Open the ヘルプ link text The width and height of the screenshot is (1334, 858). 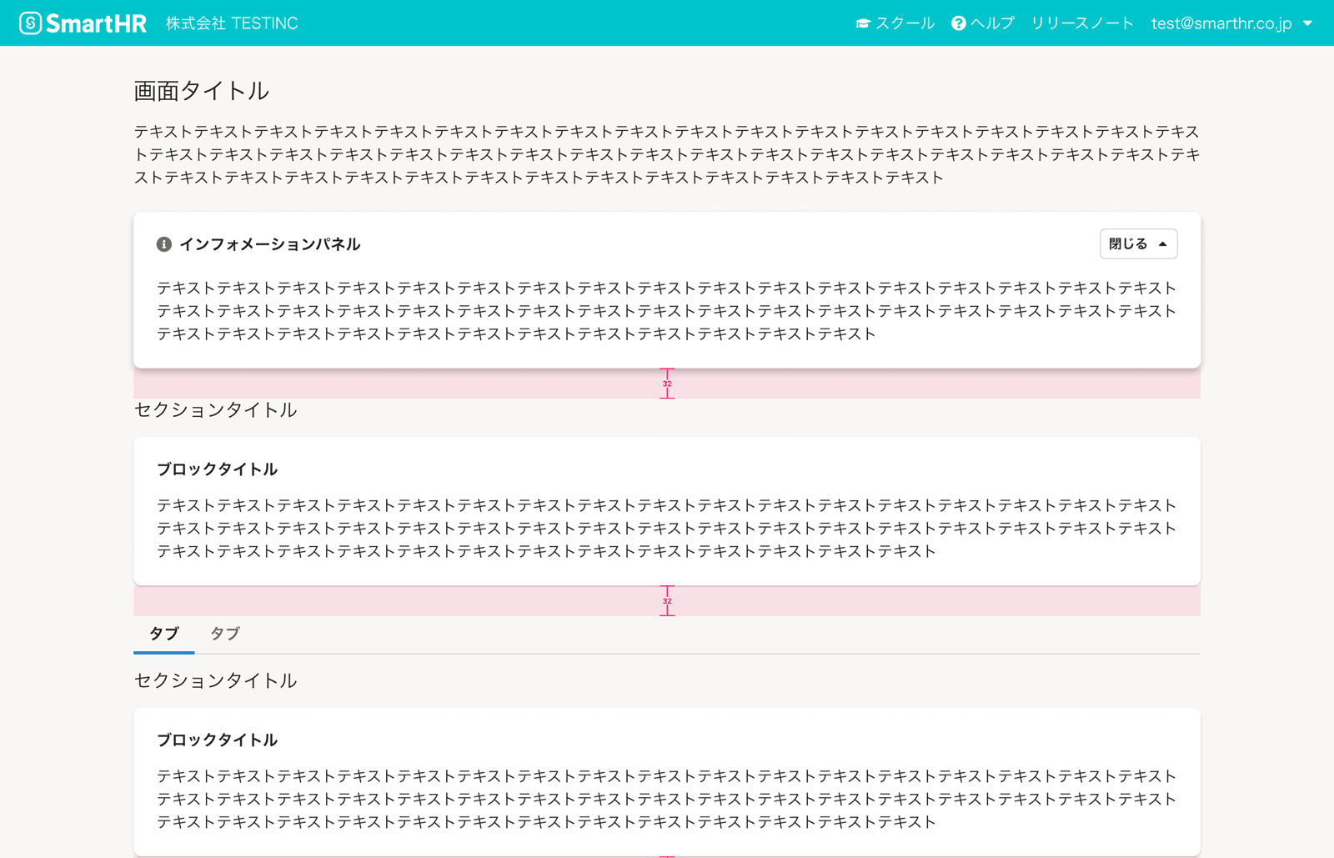click(x=992, y=23)
